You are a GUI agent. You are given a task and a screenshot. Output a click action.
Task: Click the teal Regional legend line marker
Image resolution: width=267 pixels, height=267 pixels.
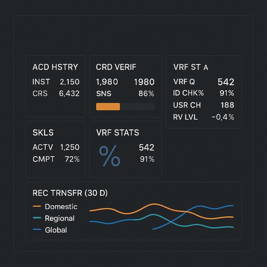point(37,218)
